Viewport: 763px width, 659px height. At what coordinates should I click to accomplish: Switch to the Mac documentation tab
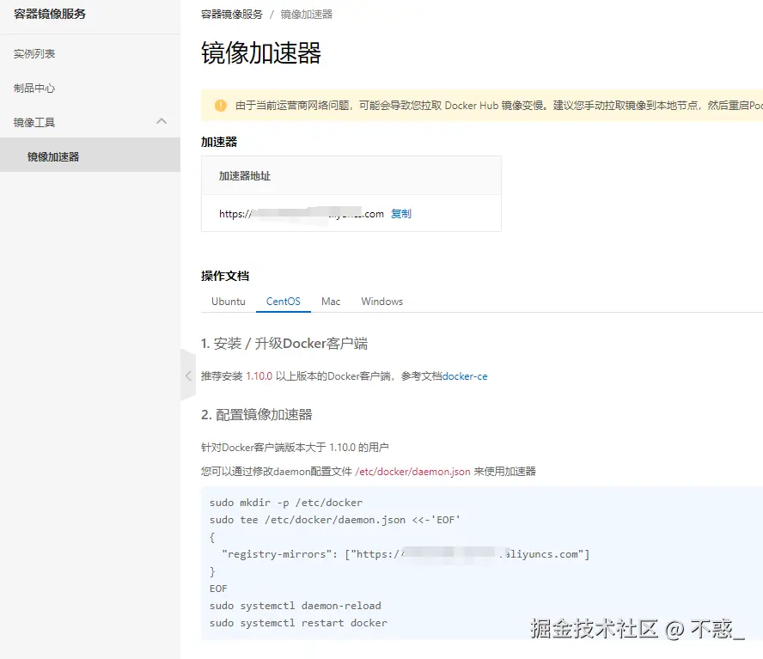click(331, 302)
